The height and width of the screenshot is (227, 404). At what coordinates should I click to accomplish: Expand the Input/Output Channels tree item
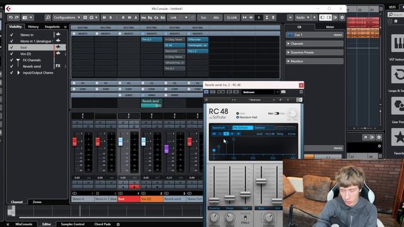tap(18, 73)
